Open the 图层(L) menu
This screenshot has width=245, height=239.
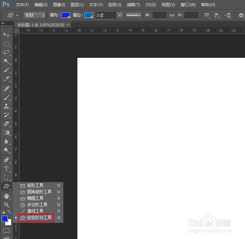tap(77, 5)
